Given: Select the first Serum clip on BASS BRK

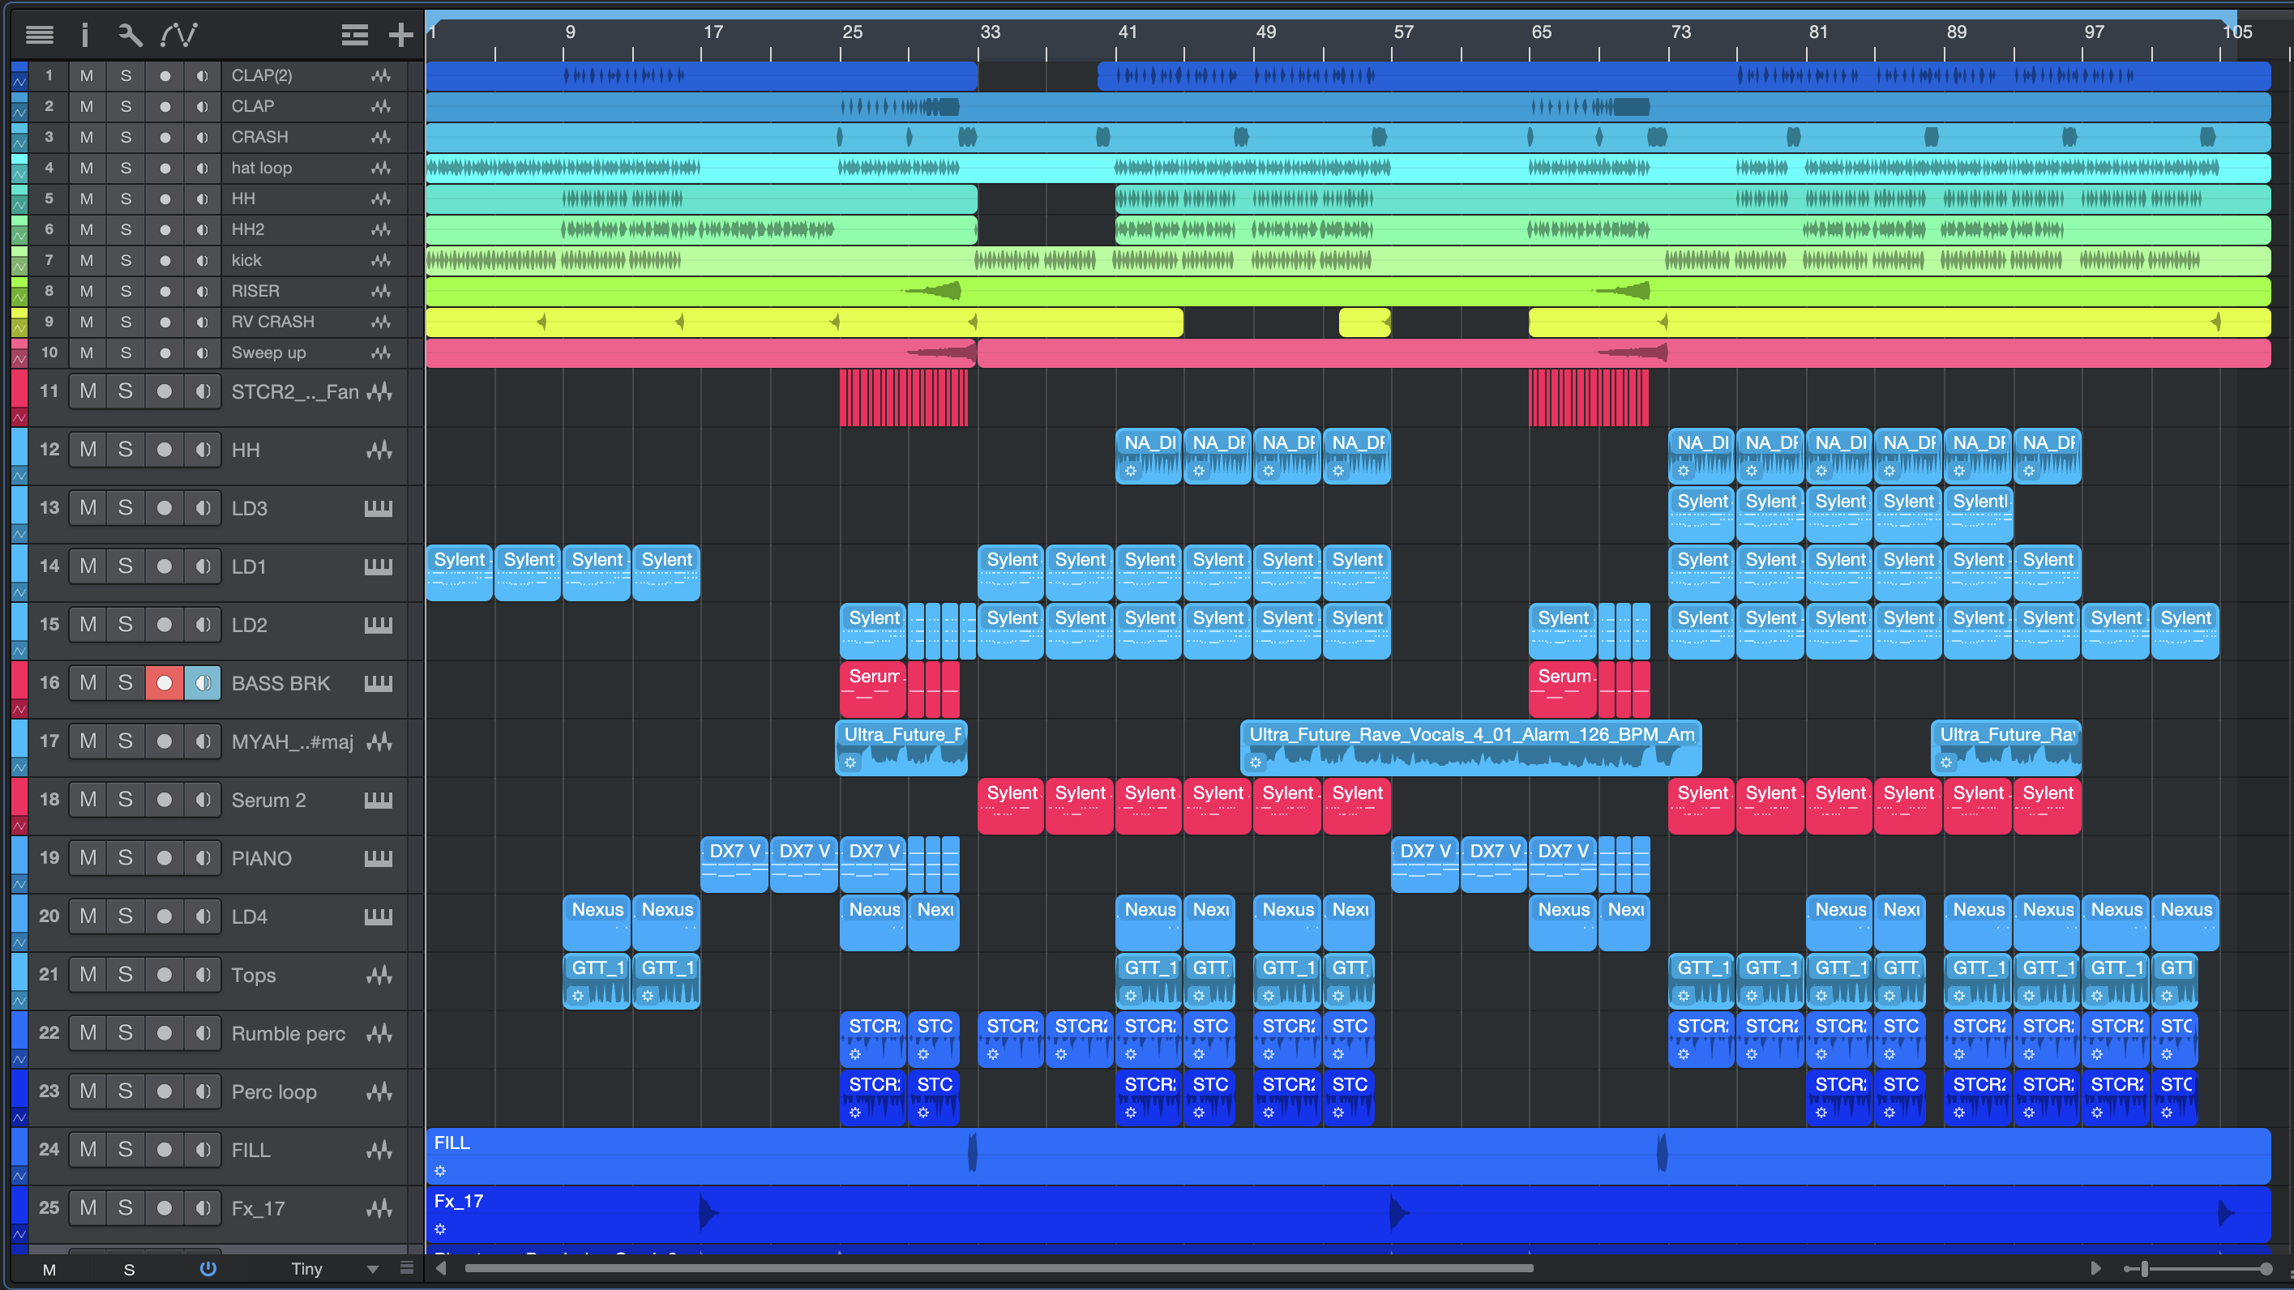Looking at the screenshot, I should (x=873, y=689).
